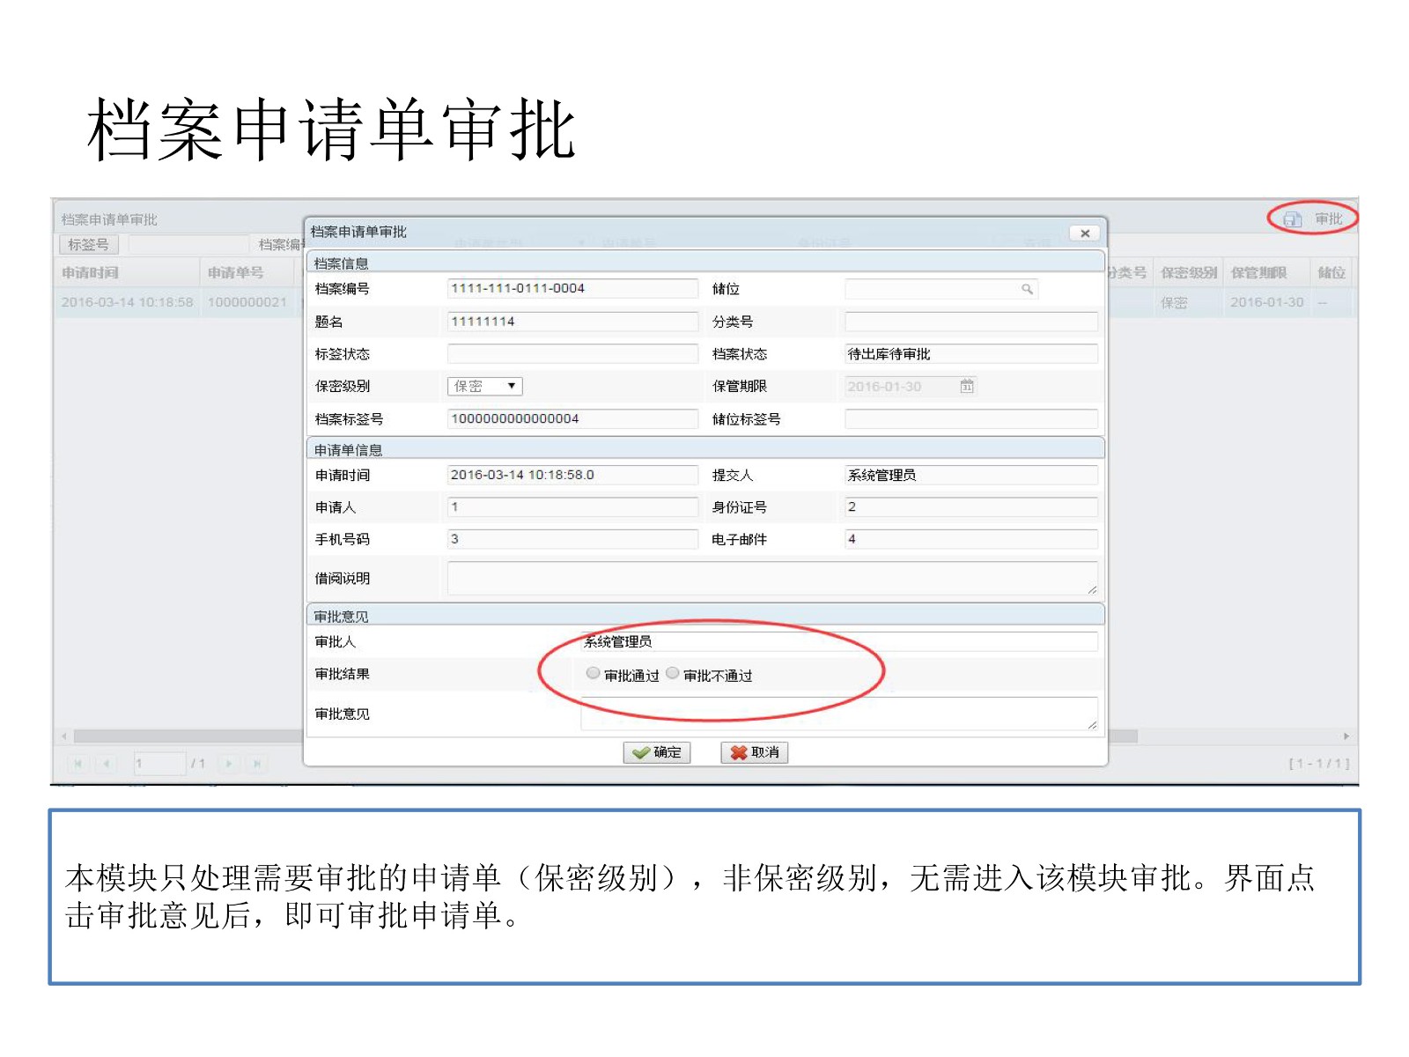Go to next page in pagination
This screenshot has height=1057, width=1409.
[229, 764]
